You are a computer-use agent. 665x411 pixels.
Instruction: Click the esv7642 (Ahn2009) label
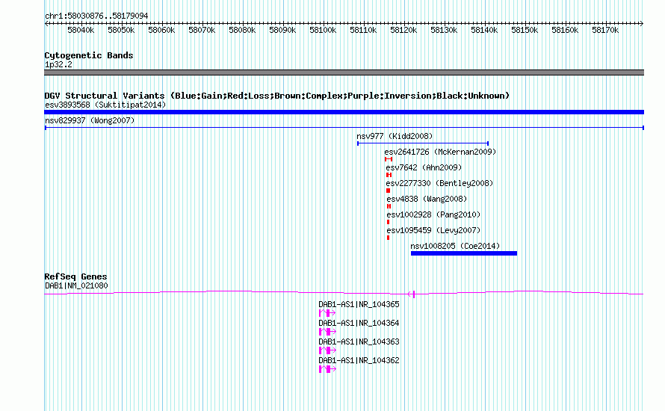(424, 167)
